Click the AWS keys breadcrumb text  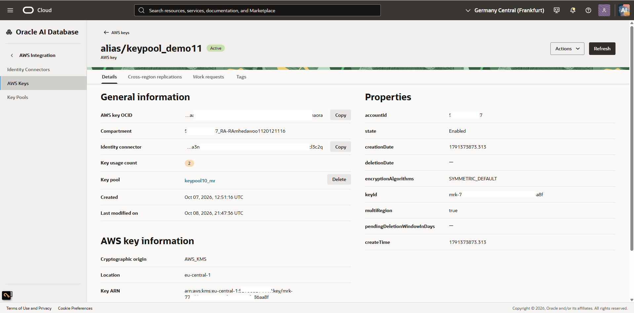[x=120, y=33]
